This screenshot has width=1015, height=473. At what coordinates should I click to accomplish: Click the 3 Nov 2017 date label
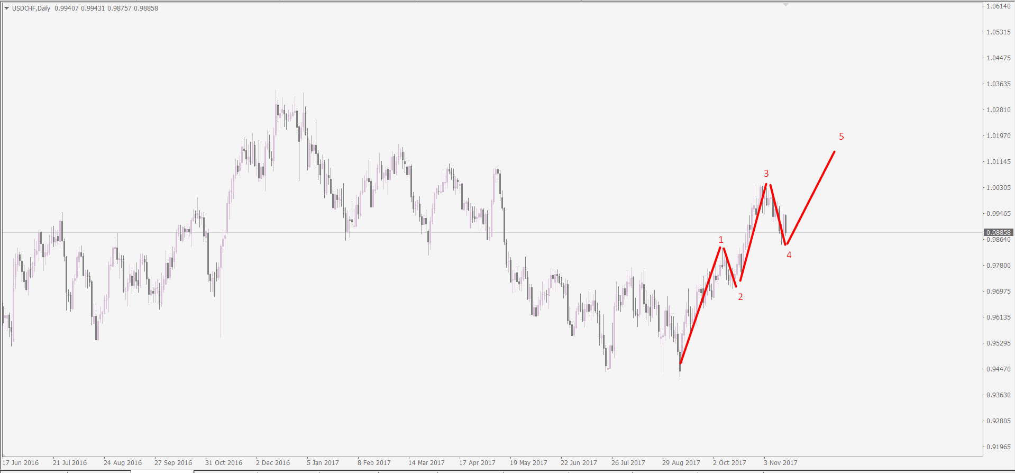click(x=781, y=463)
